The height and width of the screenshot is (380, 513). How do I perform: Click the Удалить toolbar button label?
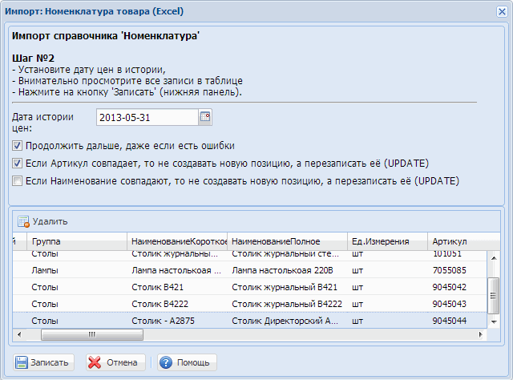click(x=50, y=221)
